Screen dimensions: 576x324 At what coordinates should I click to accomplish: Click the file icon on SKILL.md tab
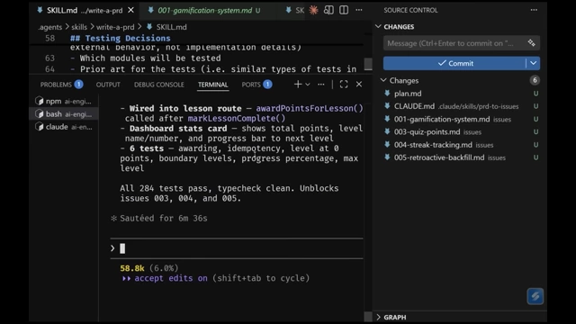(40, 10)
